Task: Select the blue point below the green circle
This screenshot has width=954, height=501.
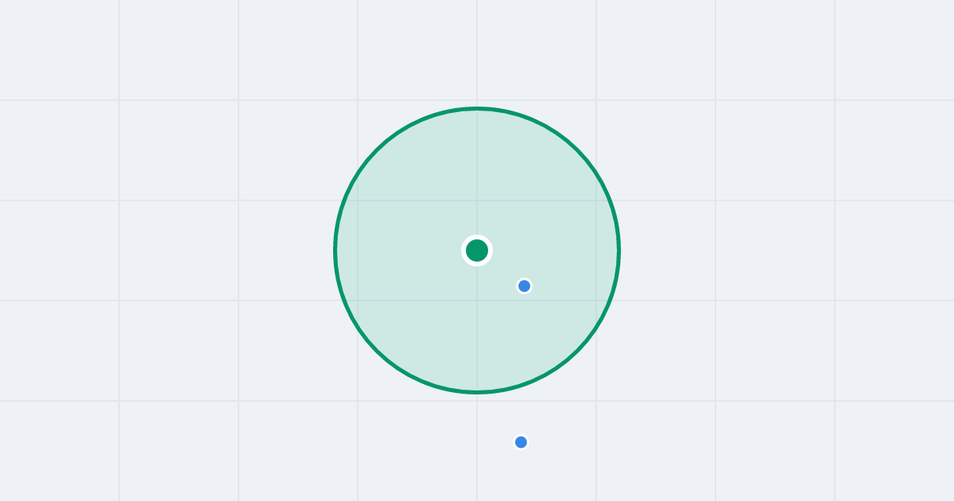Action: pyautogui.click(x=521, y=442)
